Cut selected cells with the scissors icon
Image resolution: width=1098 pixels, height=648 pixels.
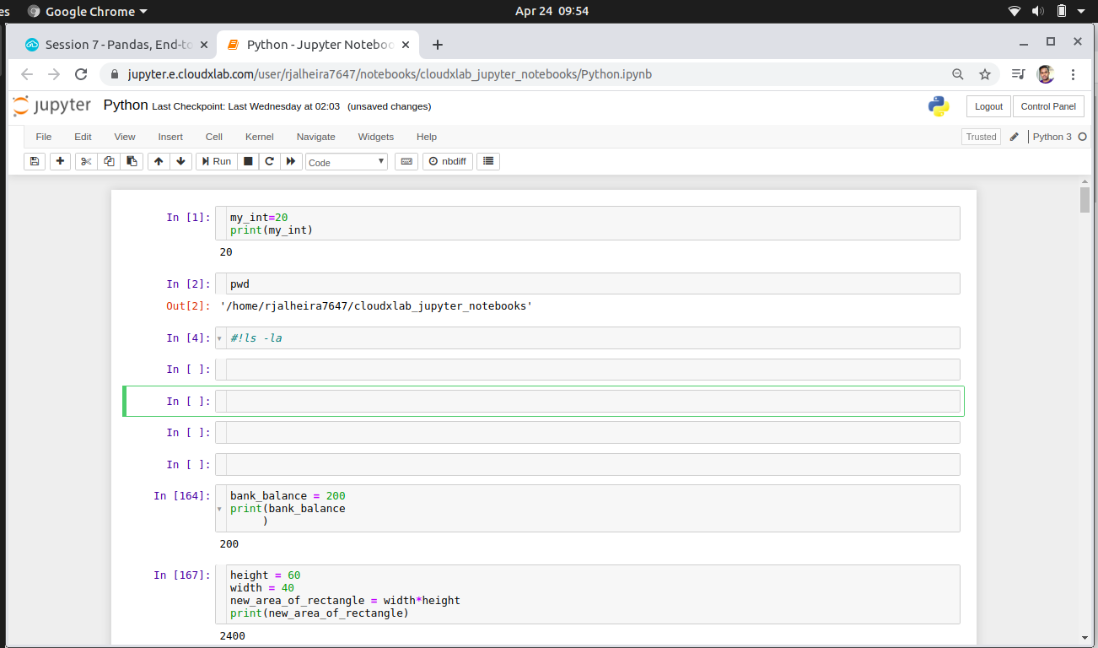pos(86,161)
